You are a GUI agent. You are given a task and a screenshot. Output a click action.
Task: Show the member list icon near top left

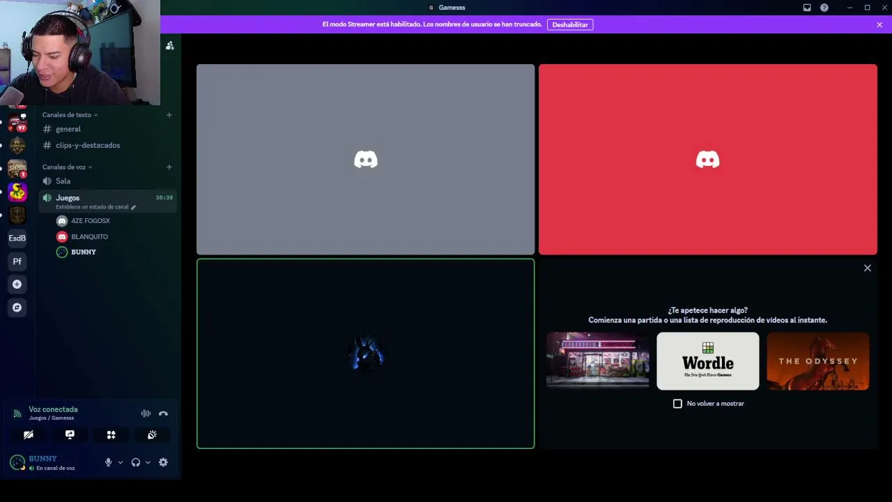(169, 46)
